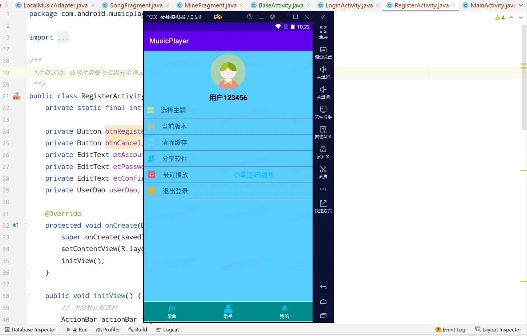Tap the emulator back arrow
This screenshot has height=336, width=527.
[x=323, y=287]
